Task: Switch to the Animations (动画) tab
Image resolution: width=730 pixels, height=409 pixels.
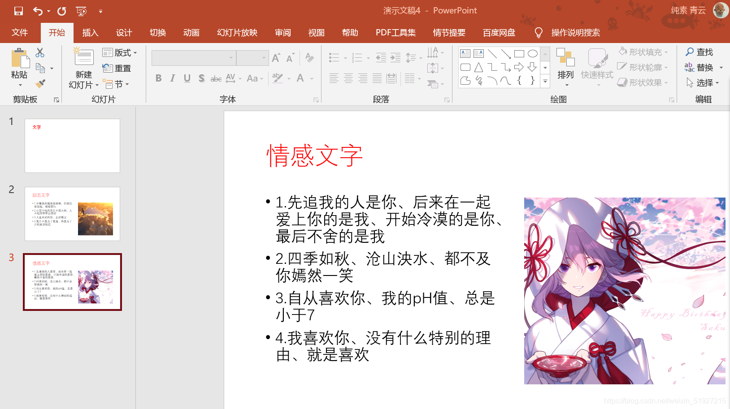Action: [x=191, y=33]
